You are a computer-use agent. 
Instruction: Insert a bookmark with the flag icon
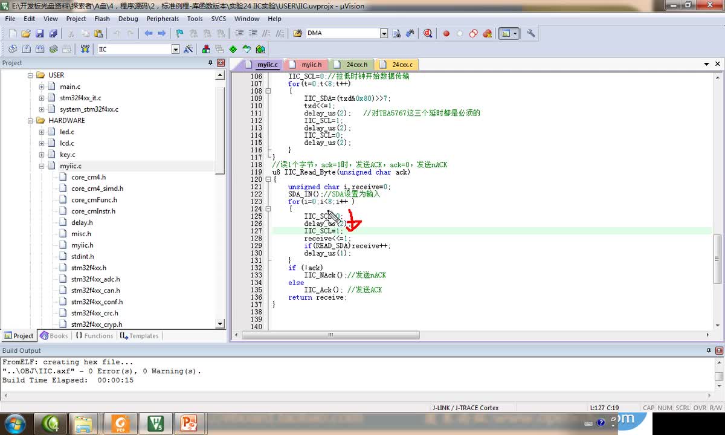point(179,33)
